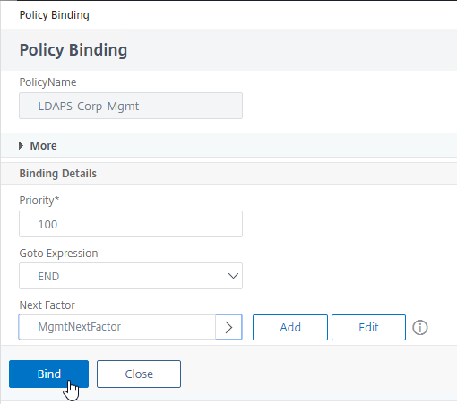Click the Binding Details section header
Image resolution: width=457 pixels, height=404 pixels.
(58, 174)
